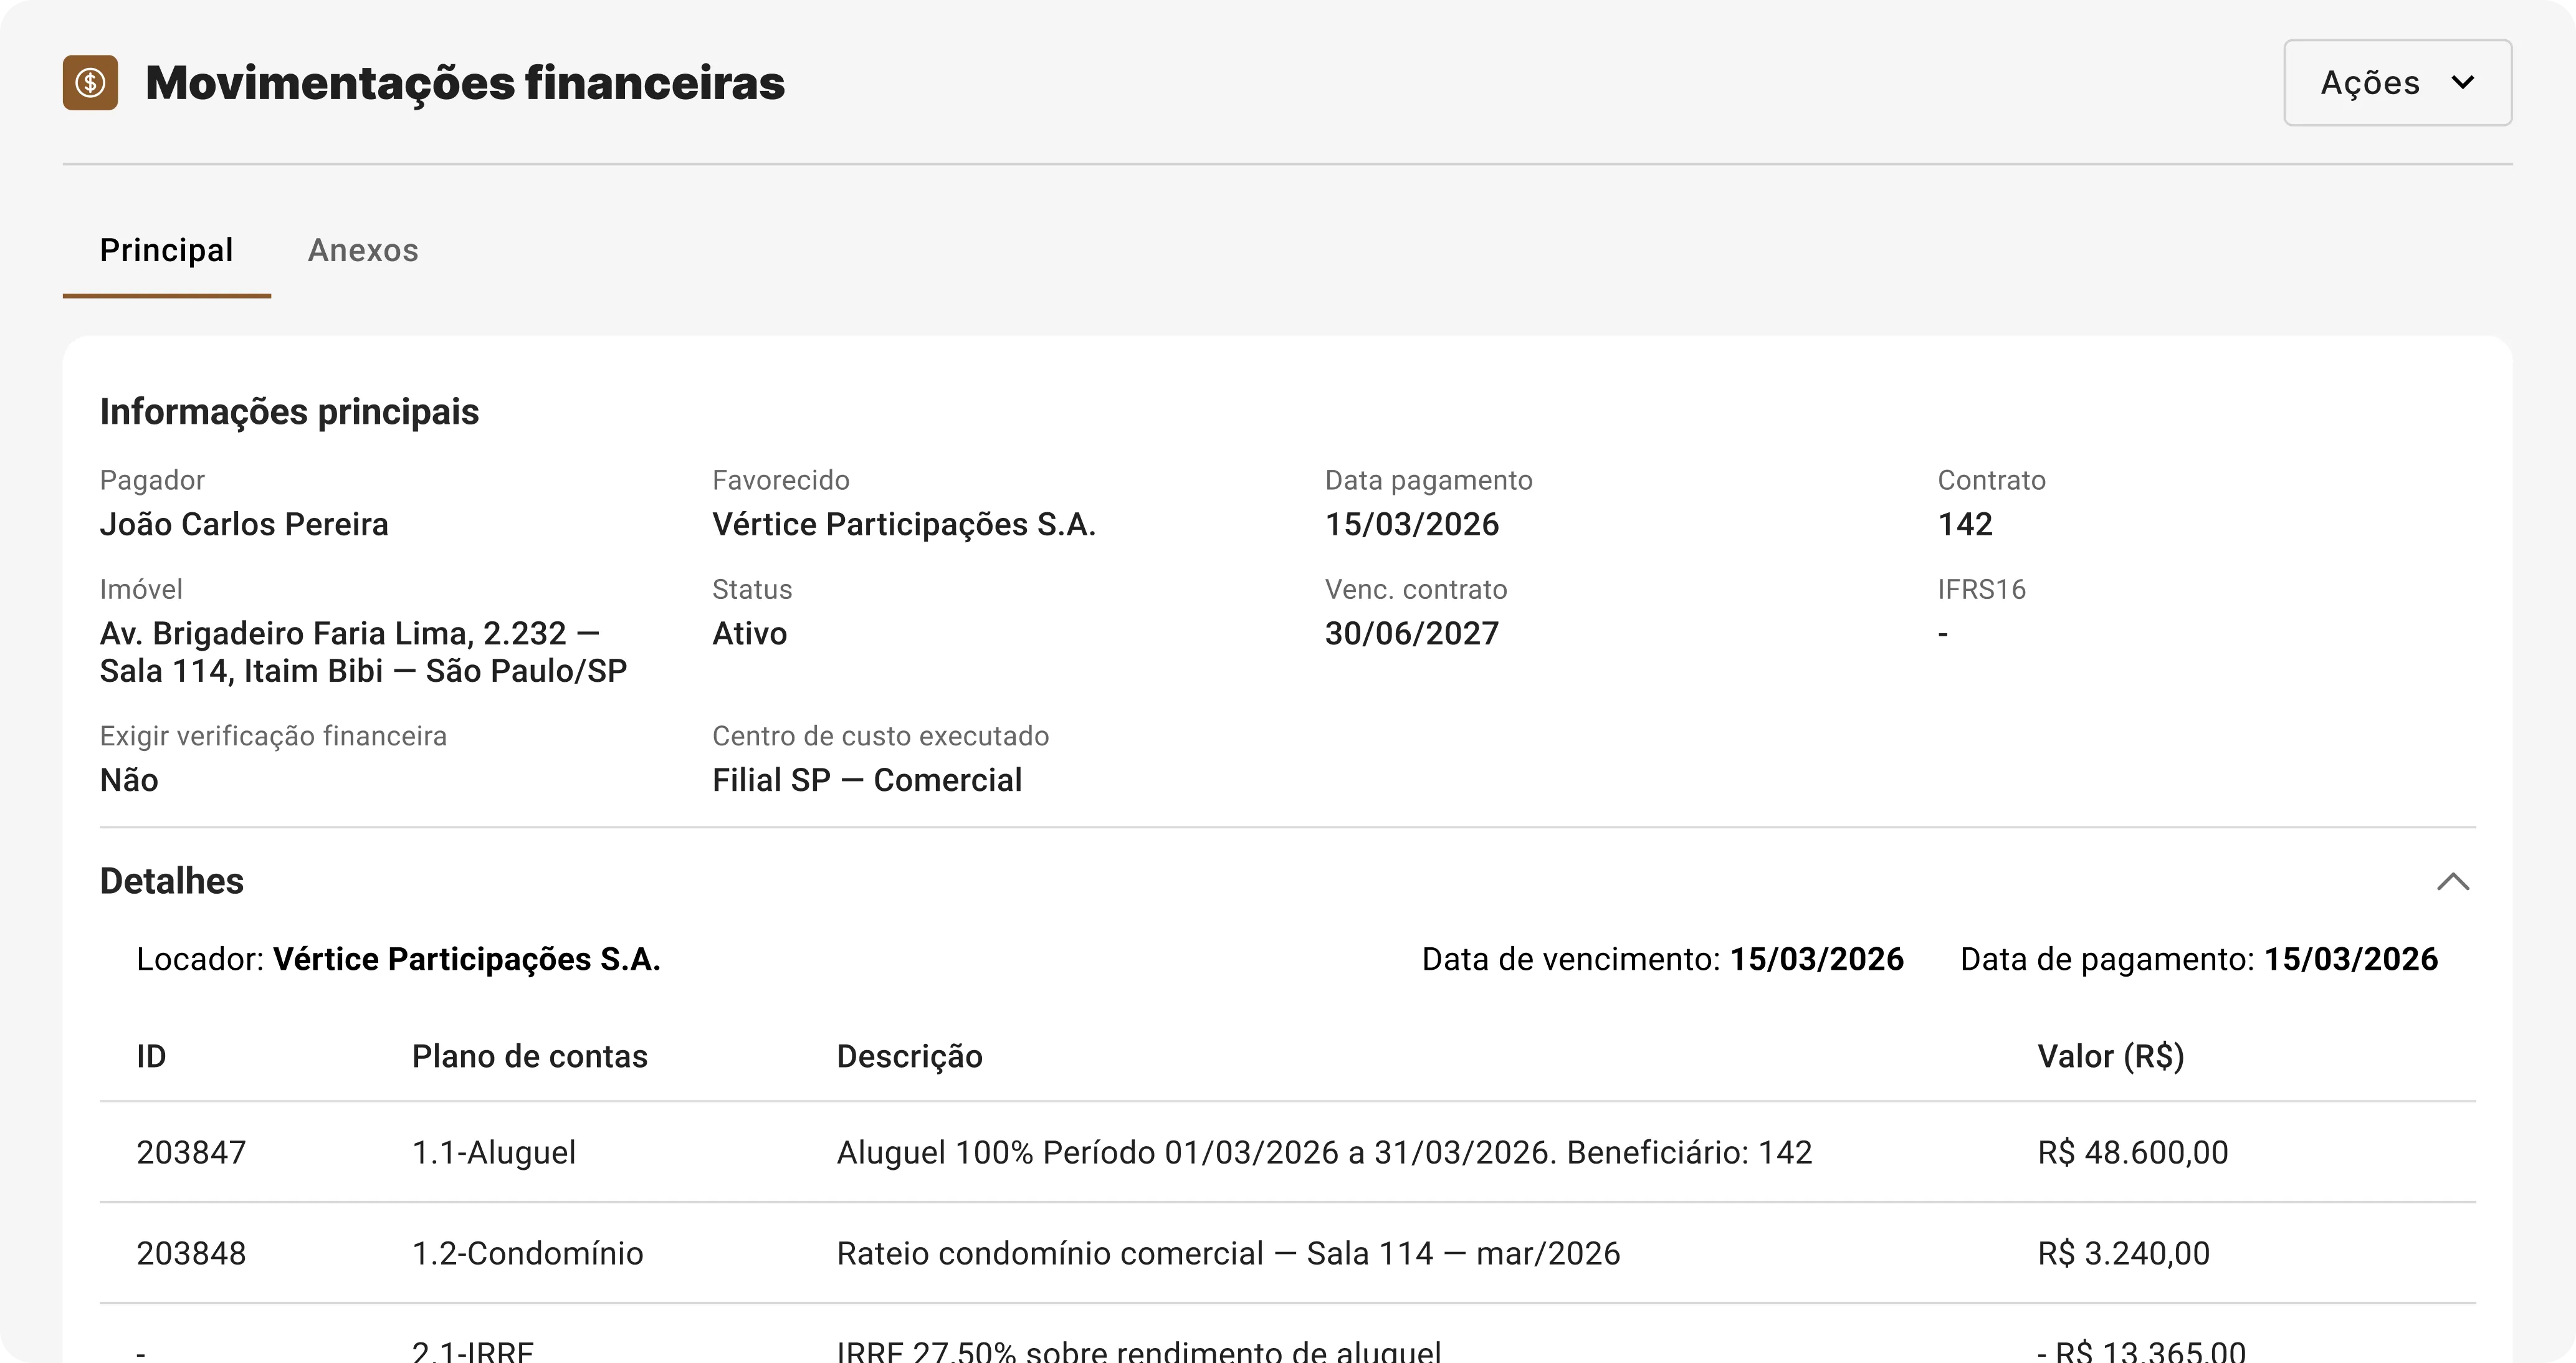Click the Locador Vértice Participações S.A. text
The image size is (2576, 1363).
(398, 959)
